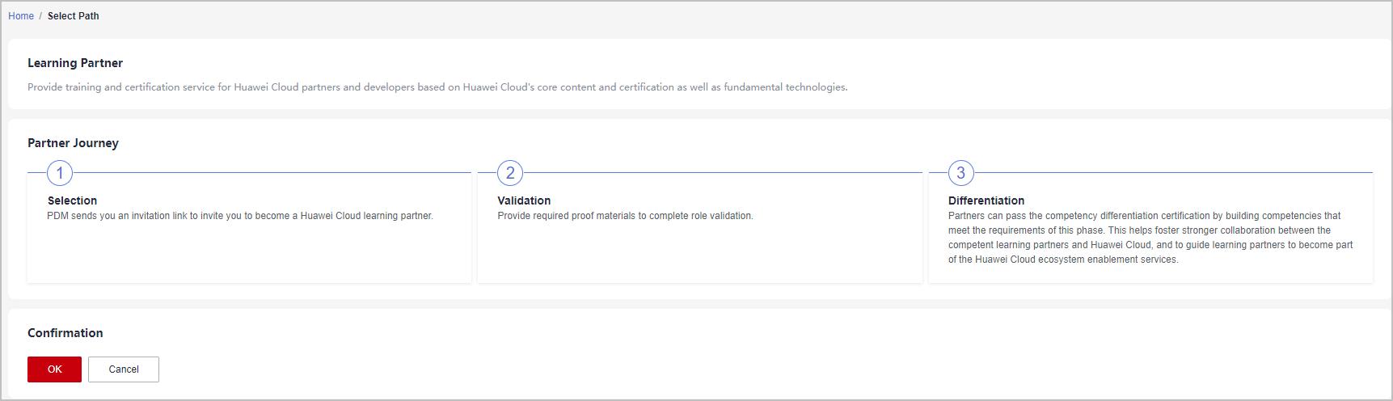Select the Differentiation step heading

pos(986,200)
